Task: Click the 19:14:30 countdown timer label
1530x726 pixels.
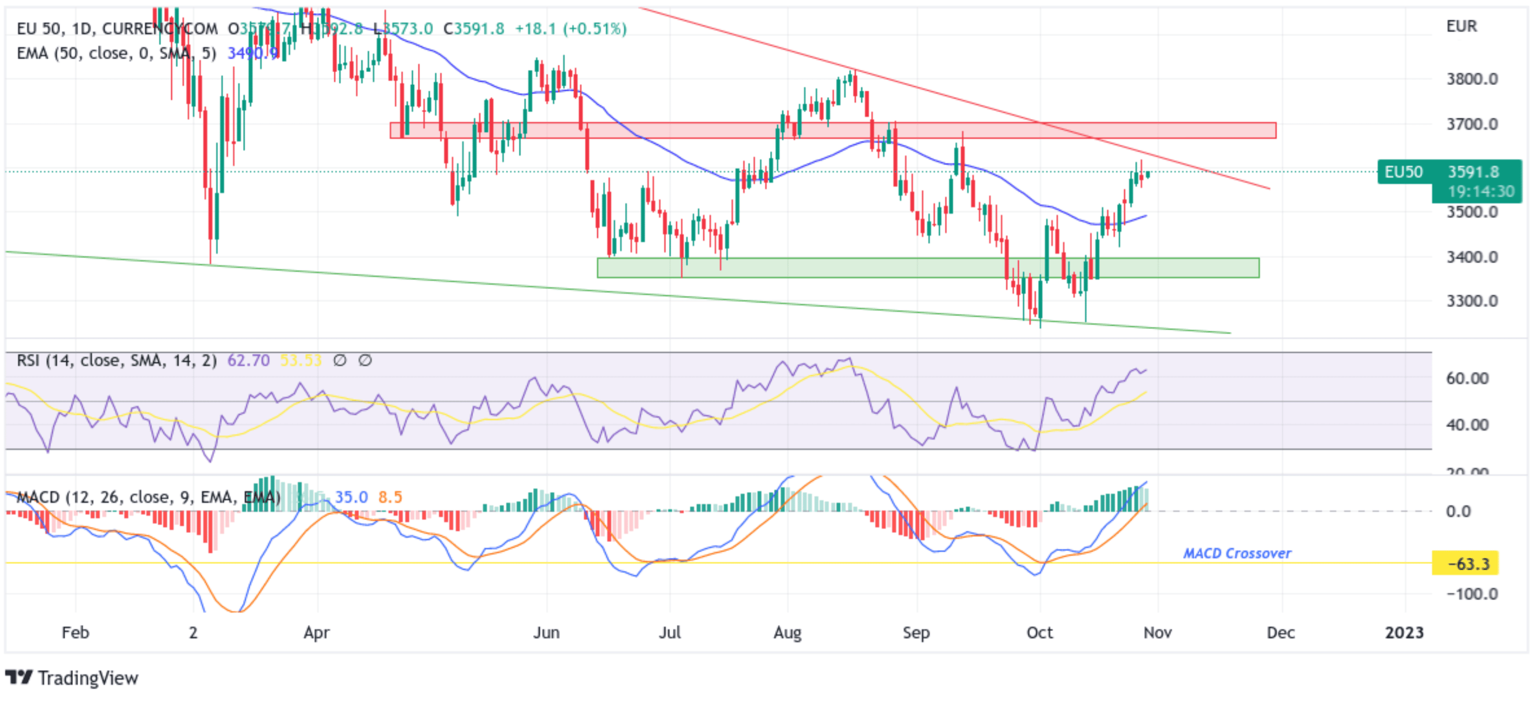Action: (x=1481, y=192)
